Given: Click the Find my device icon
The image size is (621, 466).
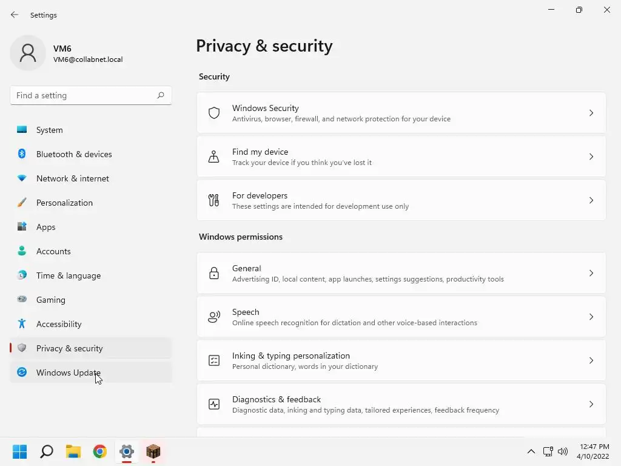Looking at the screenshot, I should point(214,157).
